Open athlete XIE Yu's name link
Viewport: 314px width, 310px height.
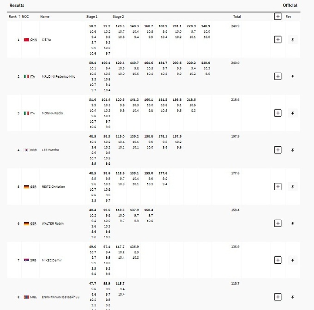pos(46,40)
